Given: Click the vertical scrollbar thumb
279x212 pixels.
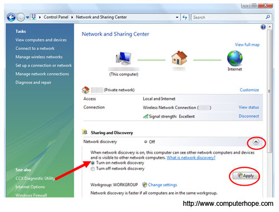Looking at the screenshot, I should (x=270, y=91).
